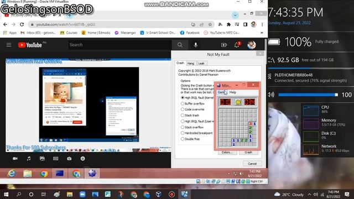This screenshot has height=199, width=354.
Task: Click the Colors... button
Action: 227,153
